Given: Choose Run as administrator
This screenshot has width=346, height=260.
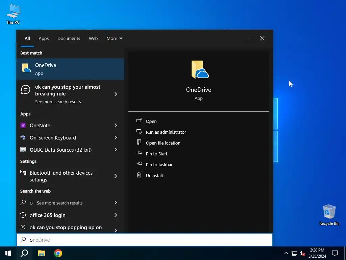Looking at the screenshot, I should [166, 132].
